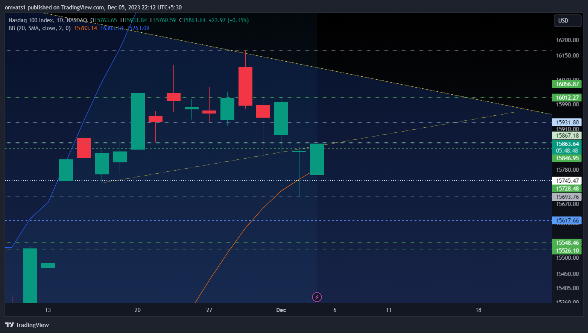Select the blue 15617.66 price label
Viewport: 588px width, 333px height.
tap(567, 221)
